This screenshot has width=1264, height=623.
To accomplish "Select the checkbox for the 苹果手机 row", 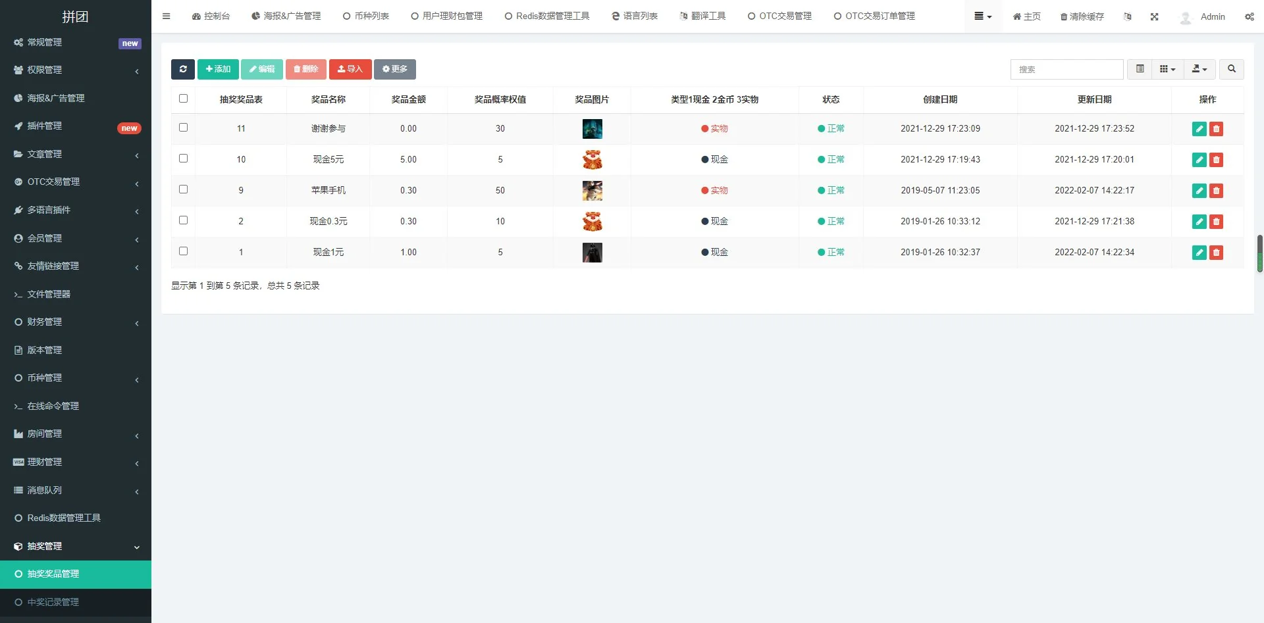I will pyautogui.click(x=183, y=189).
